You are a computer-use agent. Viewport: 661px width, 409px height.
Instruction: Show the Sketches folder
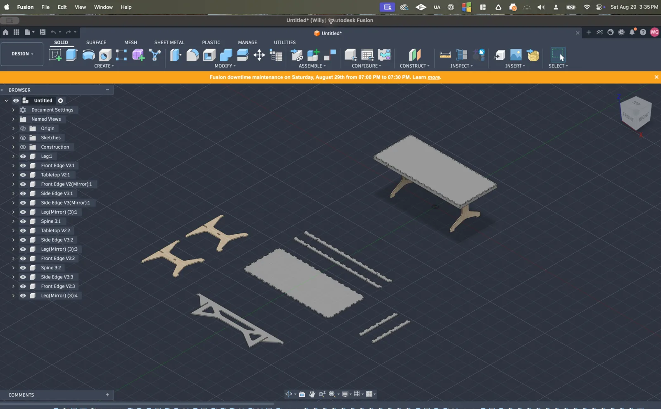(x=23, y=138)
